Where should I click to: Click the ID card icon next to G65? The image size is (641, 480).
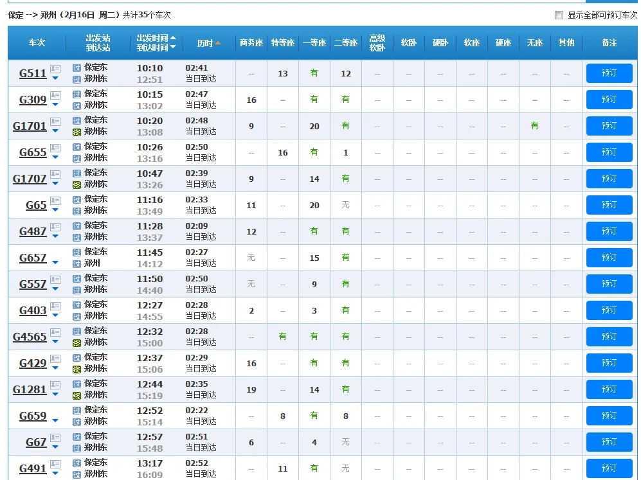(55, 200)
